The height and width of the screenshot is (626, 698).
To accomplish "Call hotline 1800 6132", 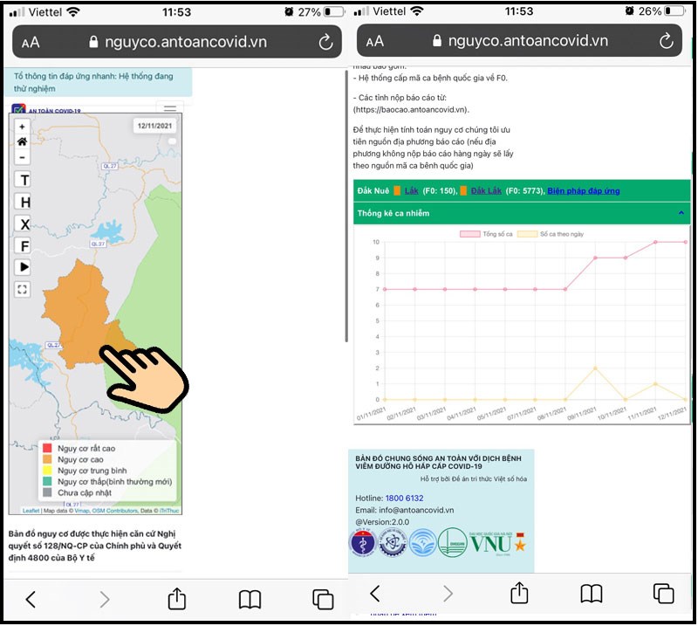I will point(404,499).
